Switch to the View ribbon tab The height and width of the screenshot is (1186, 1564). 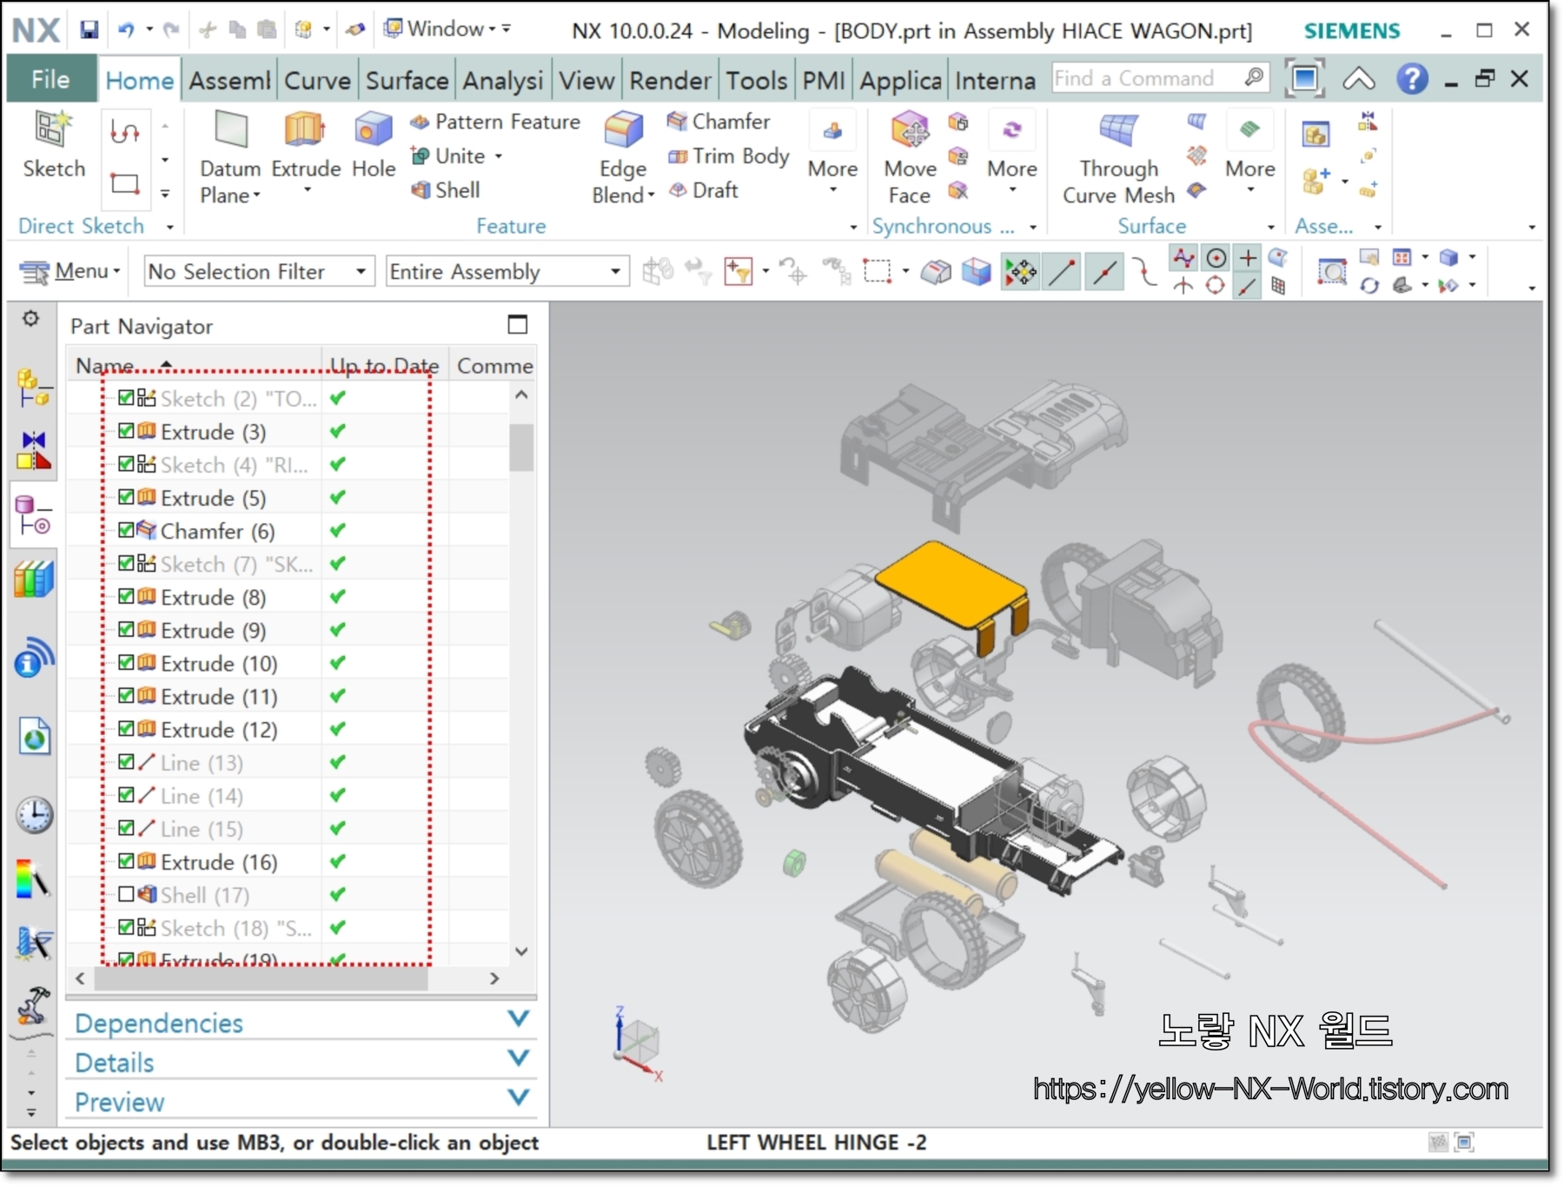pos(586,81)
